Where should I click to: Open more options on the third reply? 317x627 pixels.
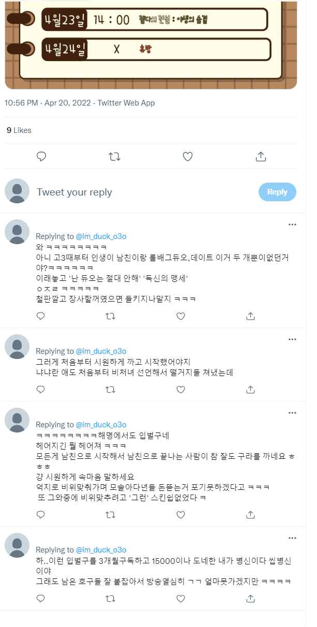point(292,413)
